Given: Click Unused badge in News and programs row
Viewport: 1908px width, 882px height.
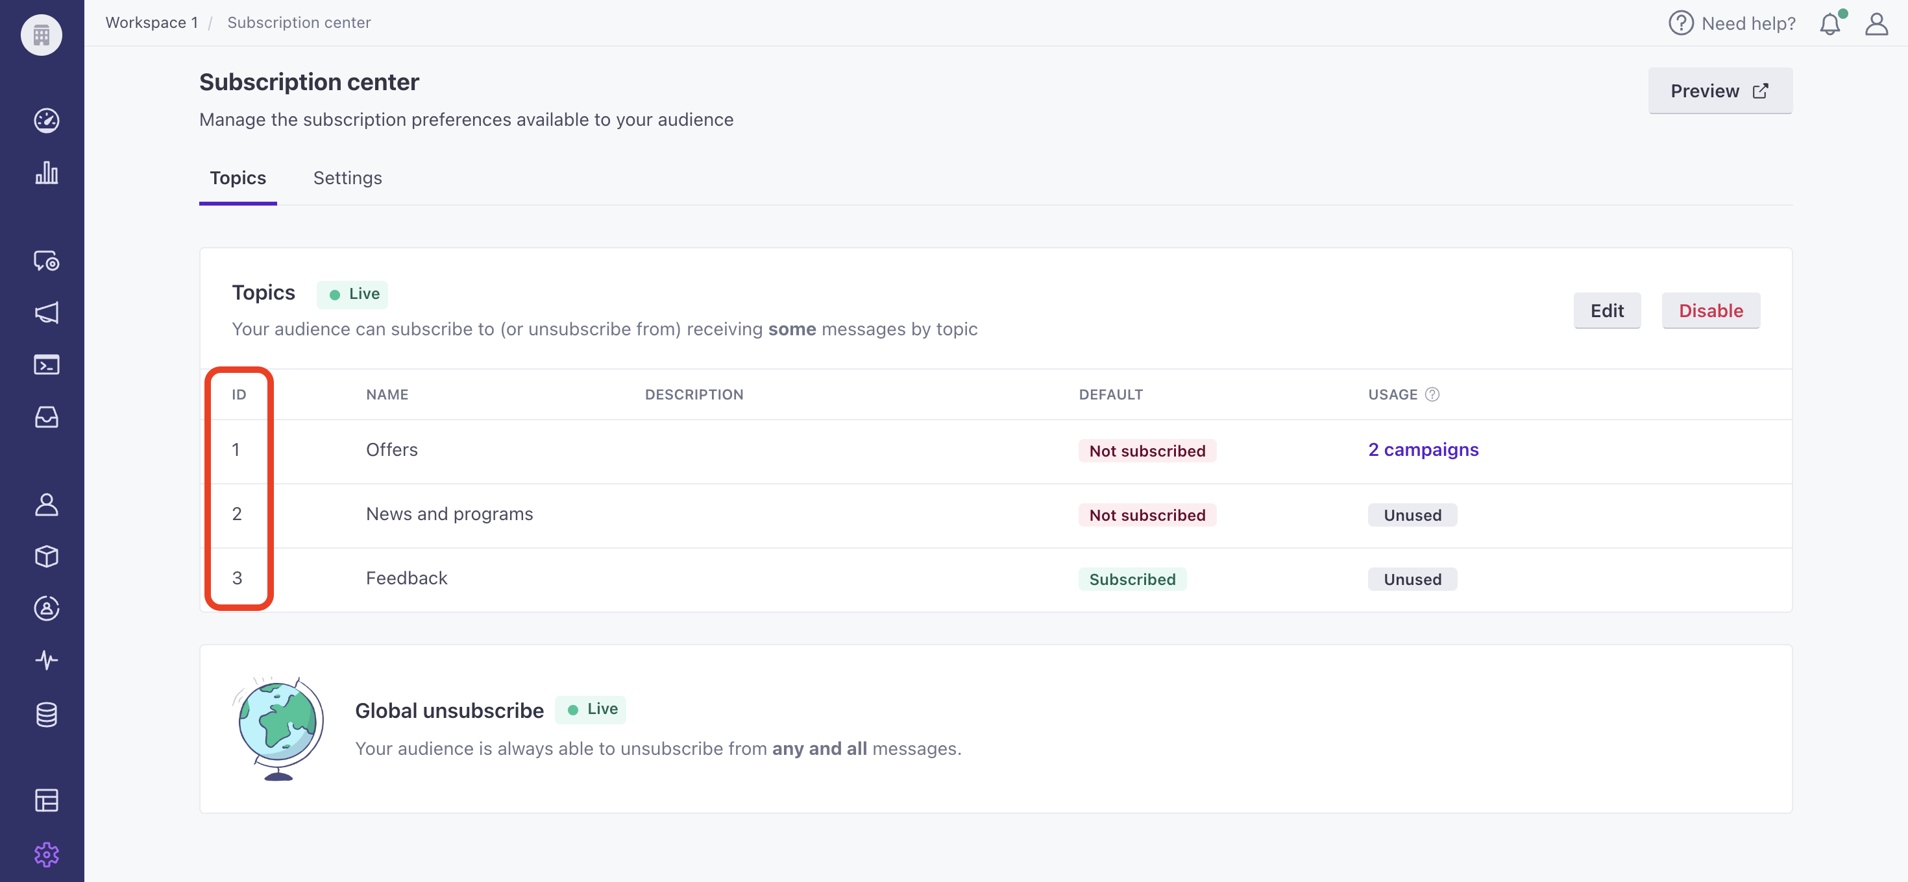Looking at the screenshot, I should [1412, 515].
